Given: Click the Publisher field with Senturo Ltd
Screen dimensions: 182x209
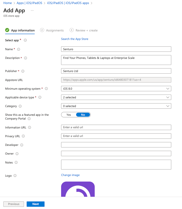Looking at the screenshot, I should 116,71.
